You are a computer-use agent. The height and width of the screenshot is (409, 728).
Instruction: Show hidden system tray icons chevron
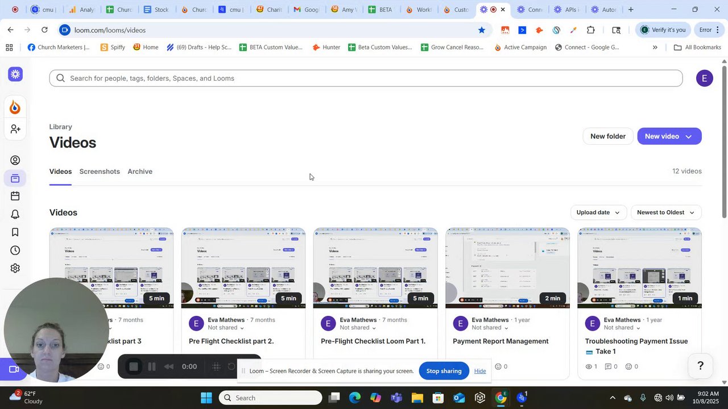612,398
